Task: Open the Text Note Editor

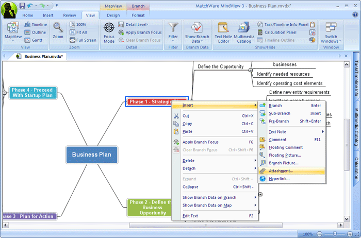Action: click(x=223, y=32)
